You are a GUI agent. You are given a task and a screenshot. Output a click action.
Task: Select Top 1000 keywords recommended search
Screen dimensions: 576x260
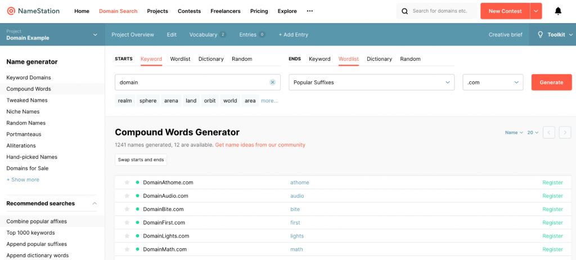point(30,233)
